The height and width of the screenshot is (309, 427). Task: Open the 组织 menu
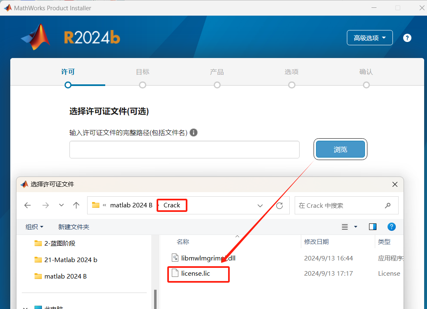(x=34, y=227)
